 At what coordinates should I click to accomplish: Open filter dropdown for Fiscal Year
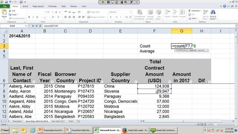(x=52, y=82)
